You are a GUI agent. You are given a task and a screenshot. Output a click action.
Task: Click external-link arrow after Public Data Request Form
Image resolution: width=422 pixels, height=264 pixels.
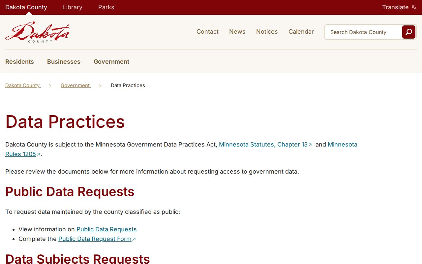134,239
